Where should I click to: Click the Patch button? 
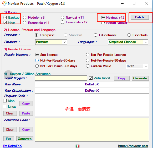(140, 17)
